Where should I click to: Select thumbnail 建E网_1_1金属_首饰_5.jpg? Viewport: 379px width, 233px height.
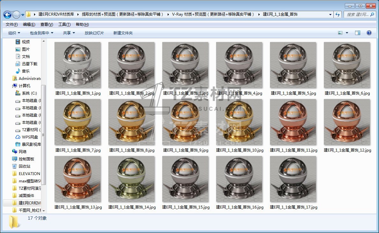(x=293, y=65)
